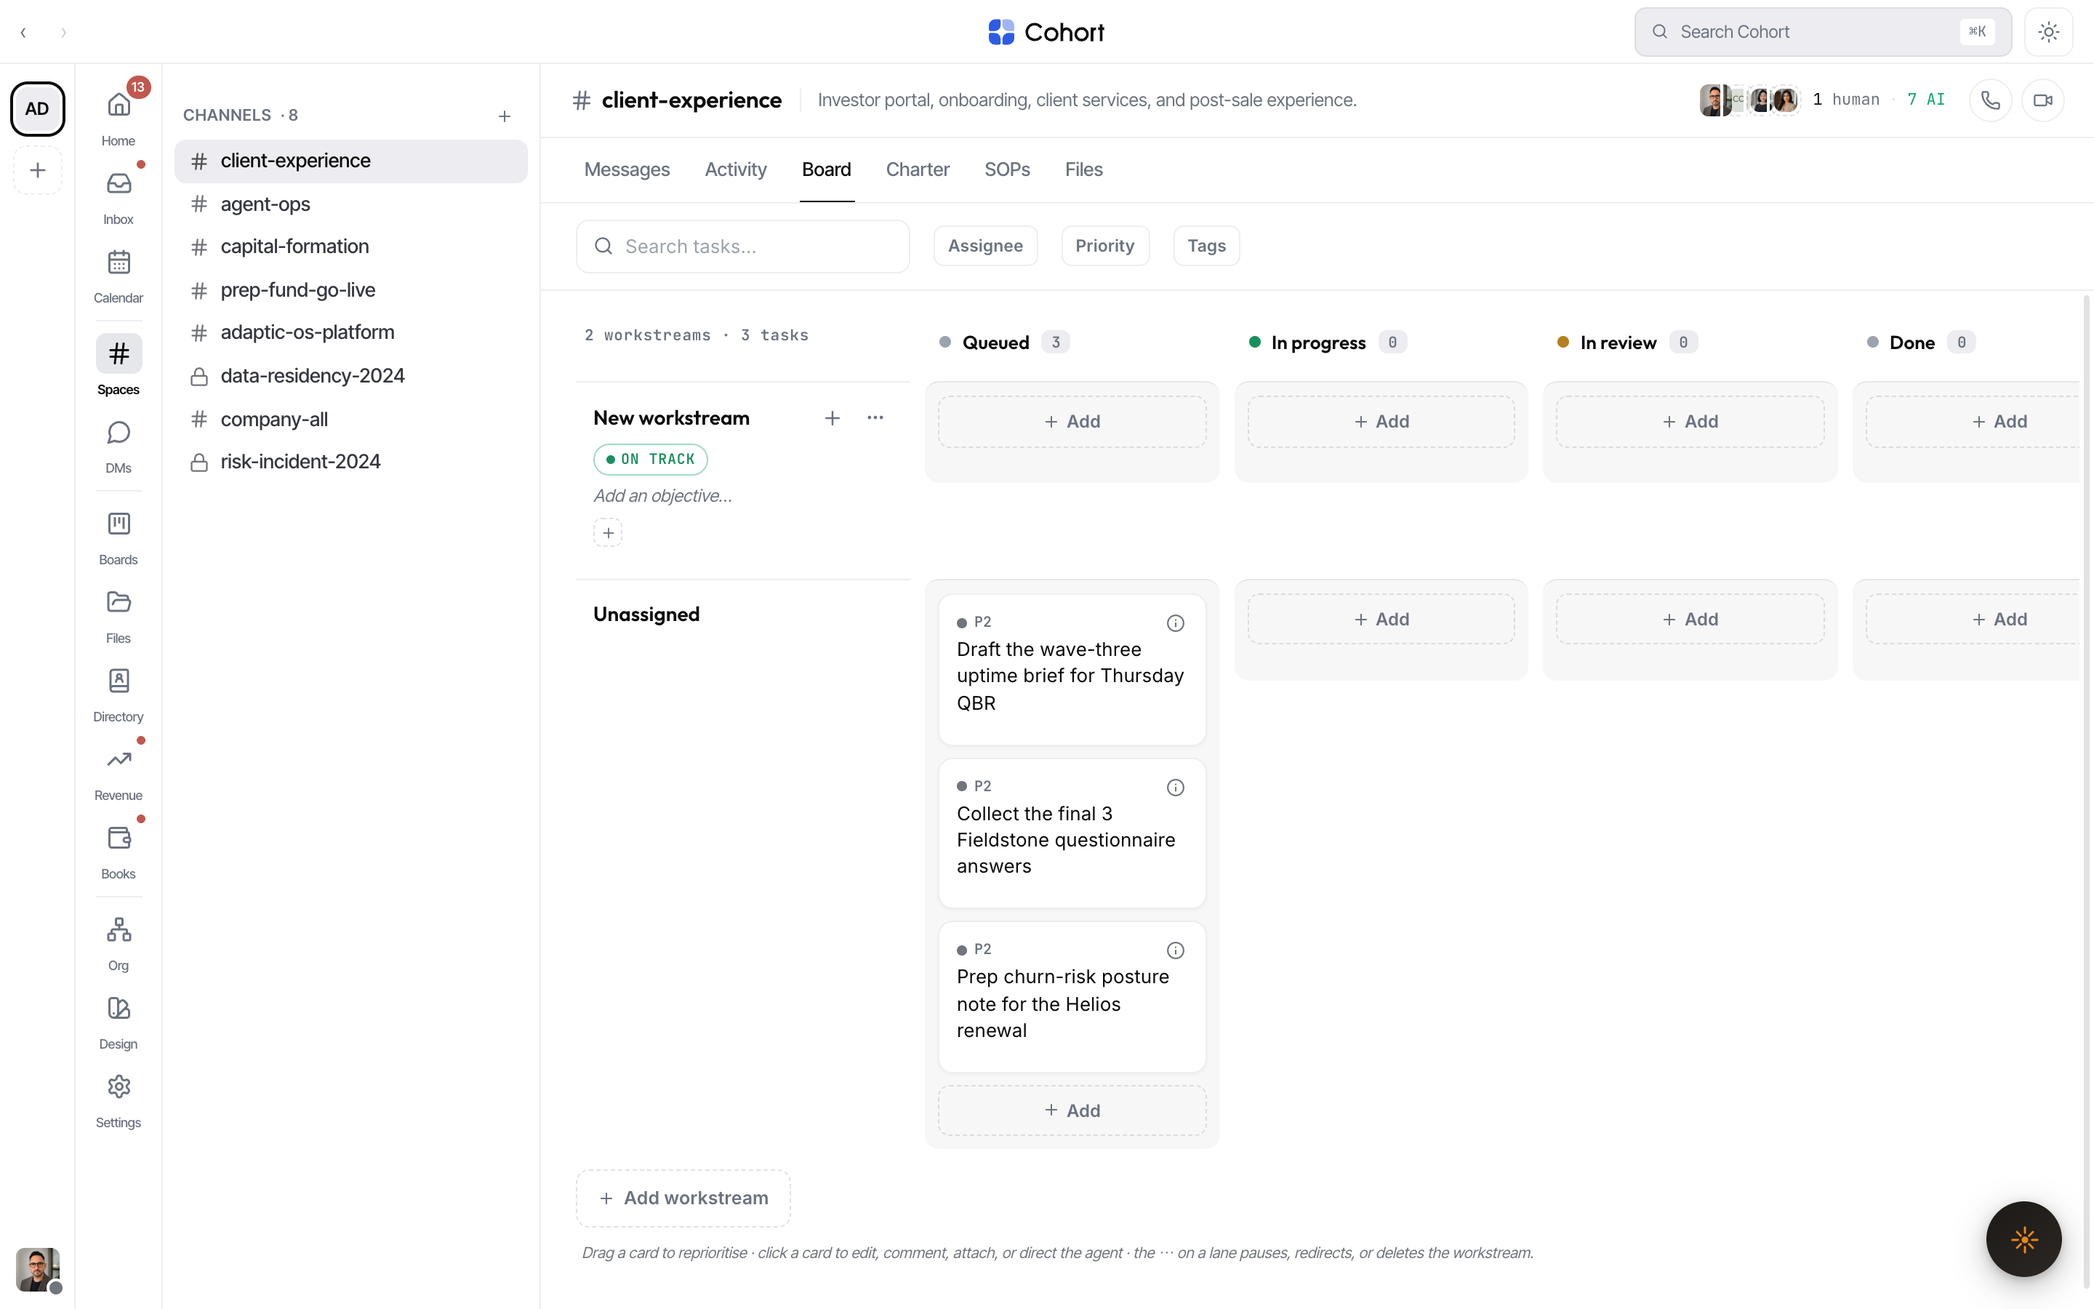The image size is (2094, 1309).
Task: Change the ON TRACK status badge
Action: click(x=651, y=460)
